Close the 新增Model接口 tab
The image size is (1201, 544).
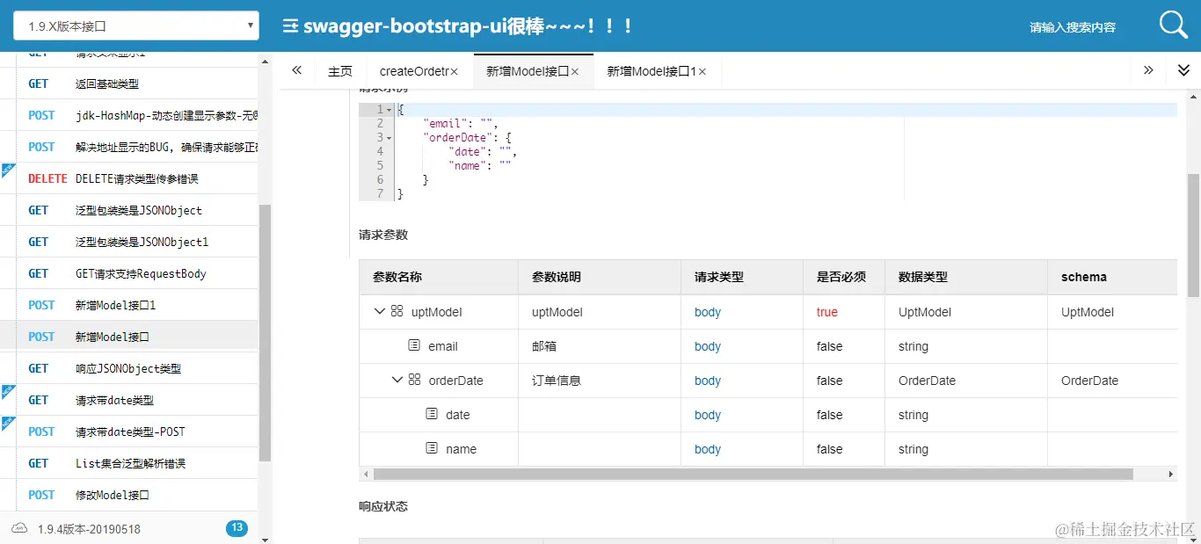[x=575, y=72]
